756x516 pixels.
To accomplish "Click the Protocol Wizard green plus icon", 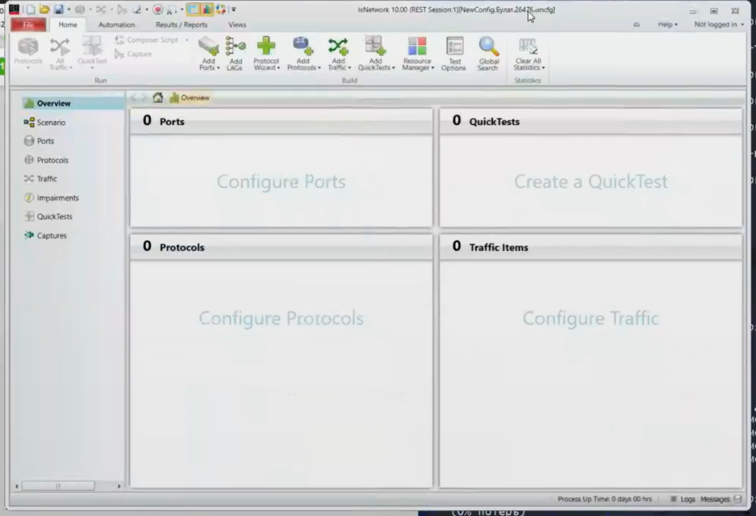I will [x=267, y=48].
